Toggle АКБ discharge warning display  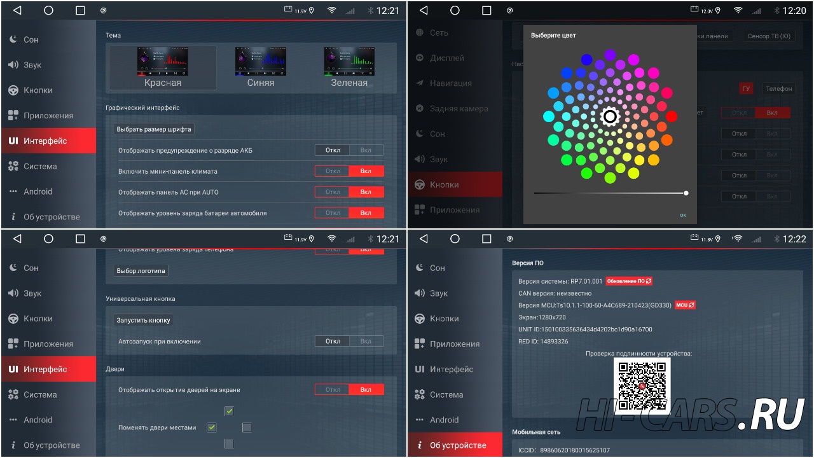click(349, 150)
